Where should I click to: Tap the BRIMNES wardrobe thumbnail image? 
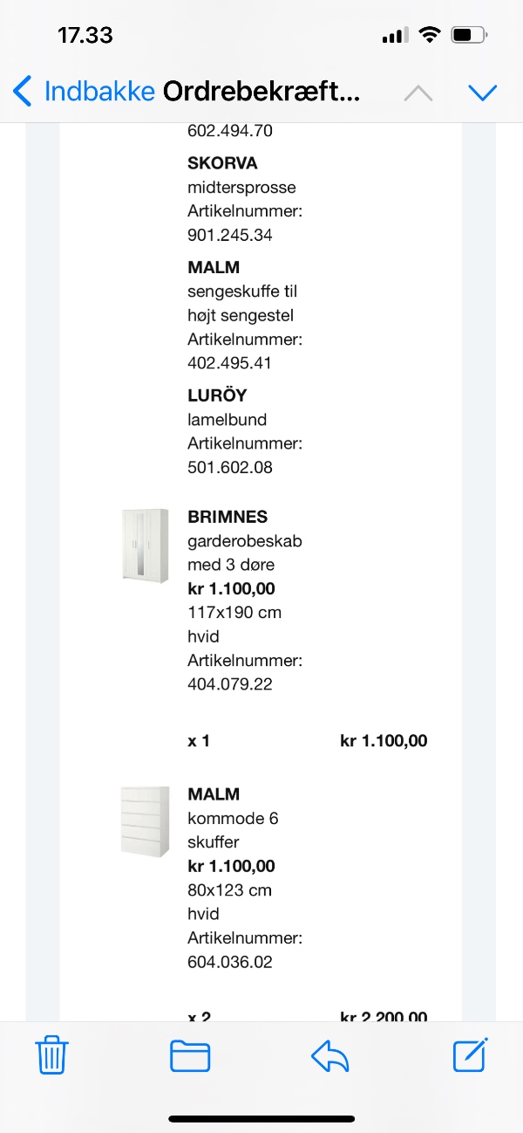(145, 545)
